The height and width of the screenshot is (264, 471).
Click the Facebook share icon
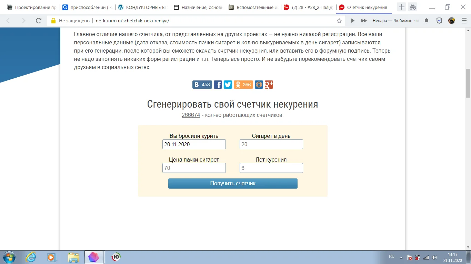[218, 84]
